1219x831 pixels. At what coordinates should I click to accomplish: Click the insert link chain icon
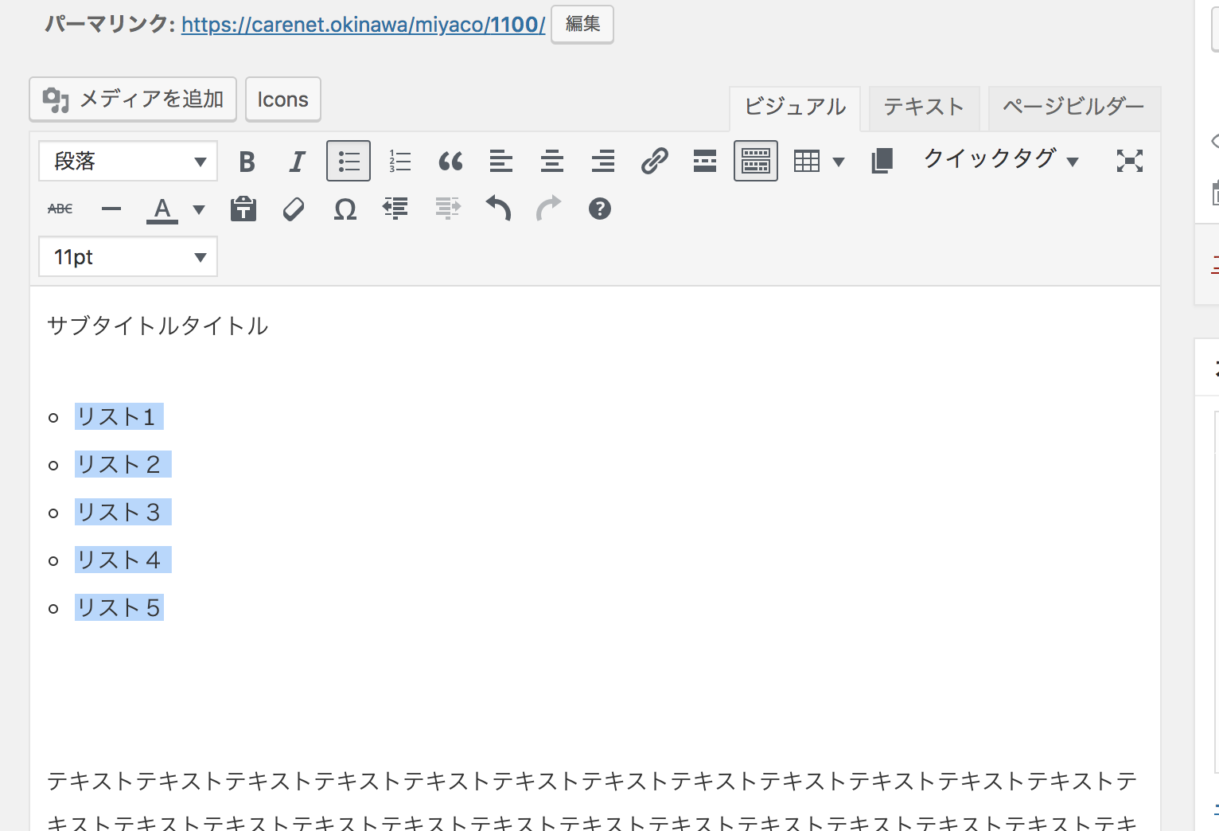click(654, 162)
